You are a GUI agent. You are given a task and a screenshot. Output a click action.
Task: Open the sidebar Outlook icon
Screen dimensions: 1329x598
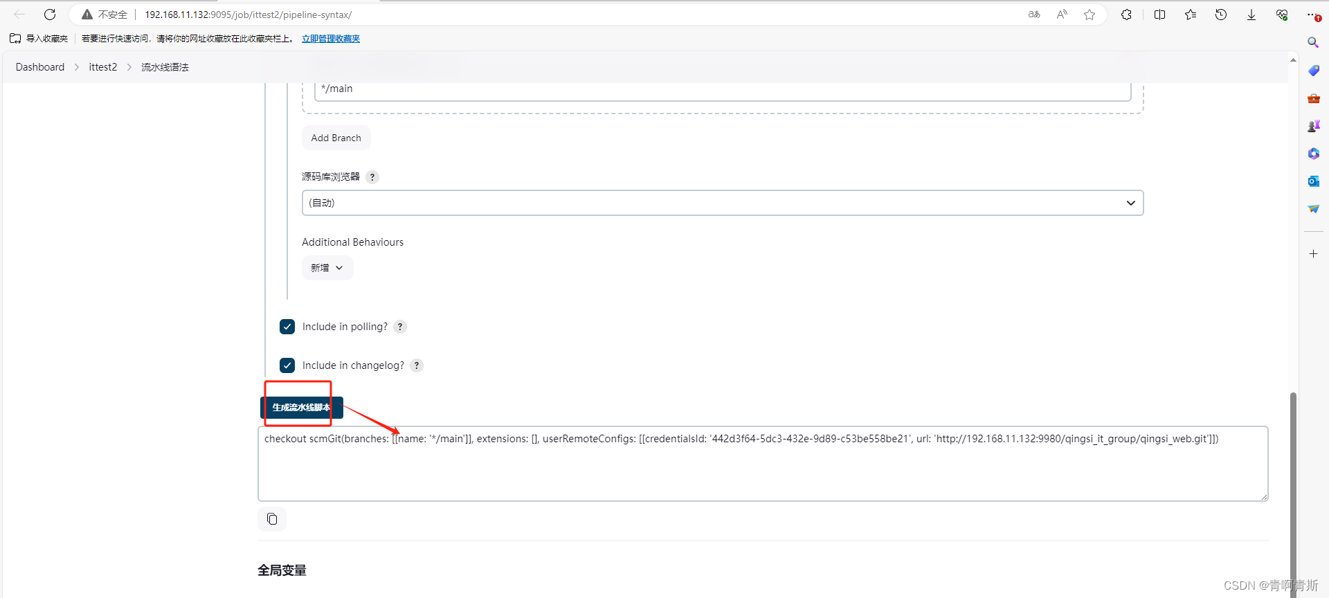coord(1313,181)
